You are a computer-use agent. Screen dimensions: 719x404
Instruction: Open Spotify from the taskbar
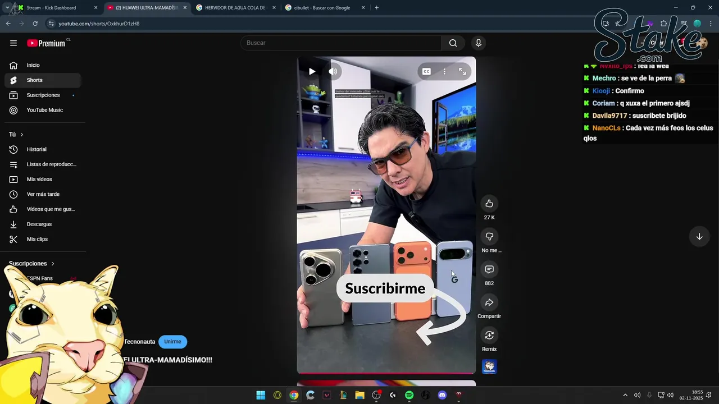pos(409,395)
